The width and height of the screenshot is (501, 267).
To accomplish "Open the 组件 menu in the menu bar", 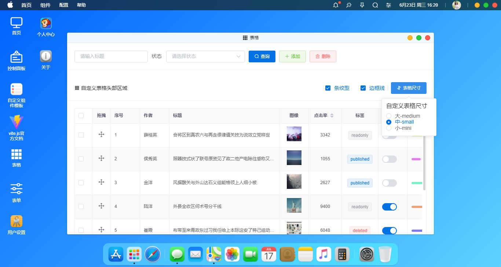I will coord(45,5).
